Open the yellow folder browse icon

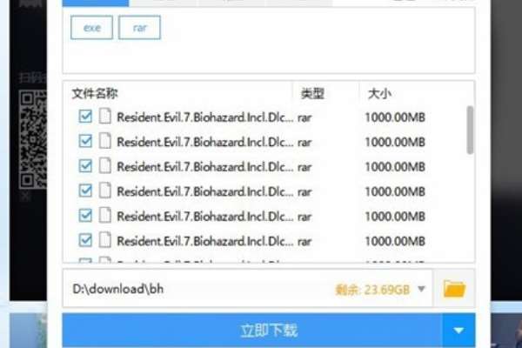[454, 289]
